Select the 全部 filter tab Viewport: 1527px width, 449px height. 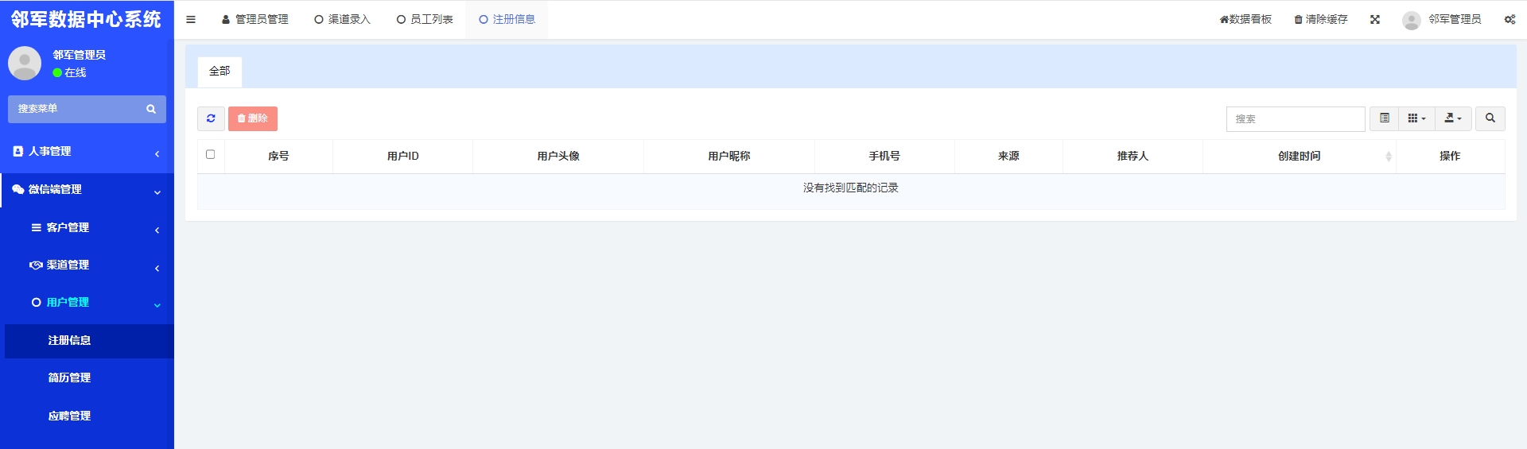click(x=220, y=72)
